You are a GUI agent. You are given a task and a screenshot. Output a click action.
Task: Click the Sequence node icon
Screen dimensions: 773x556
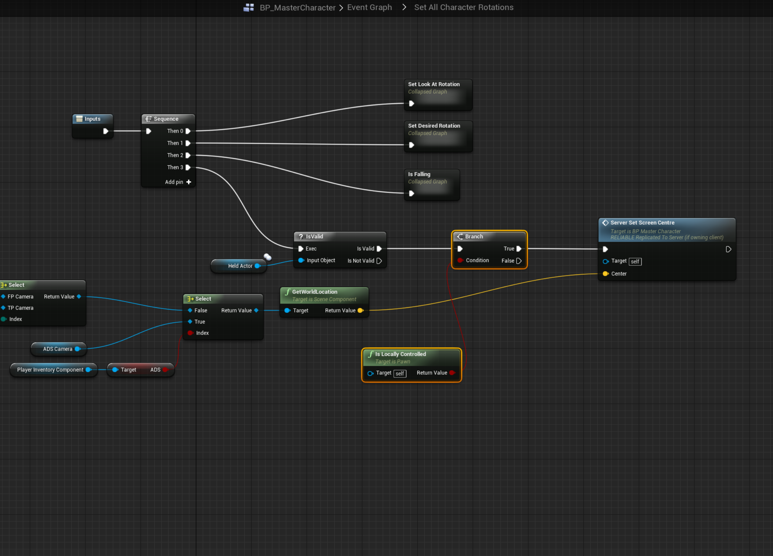click(x=148, y=119)
